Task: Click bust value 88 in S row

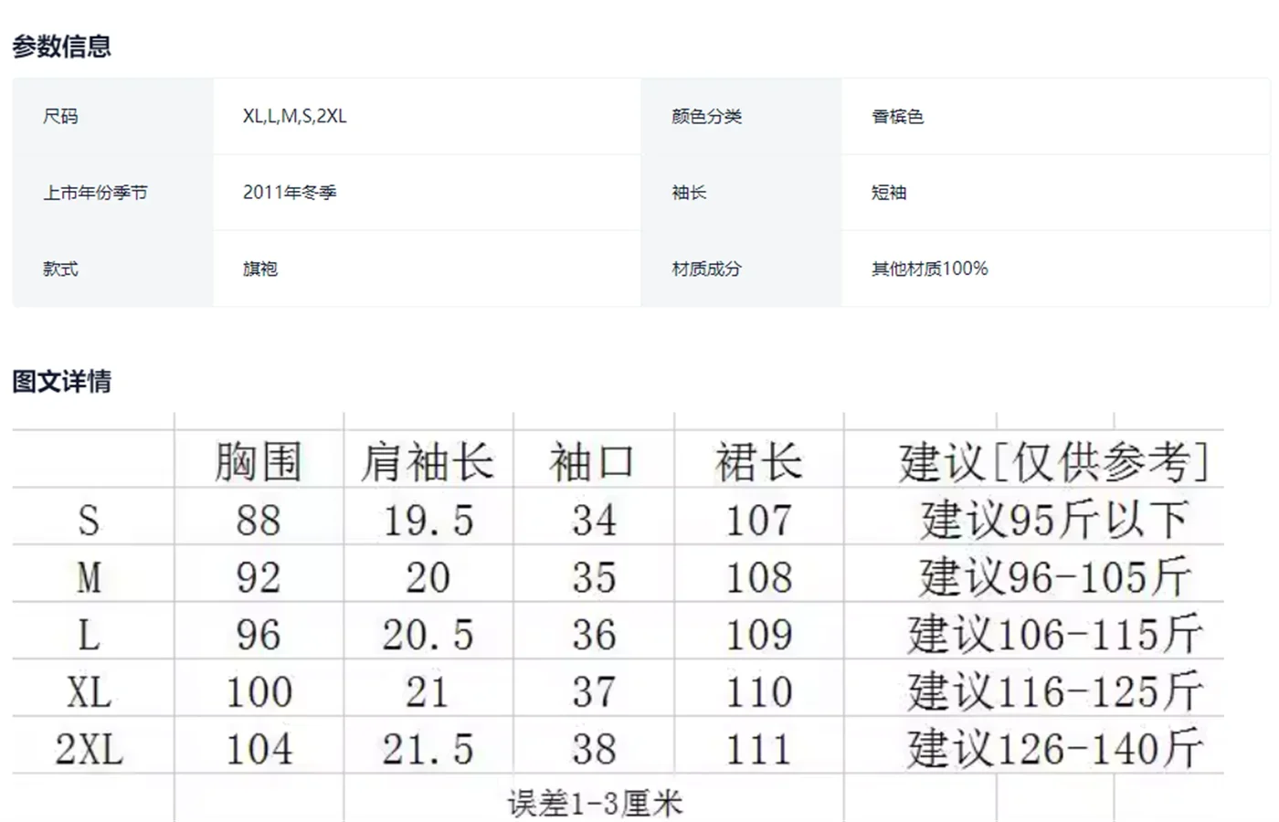Action: coord(259,521)
